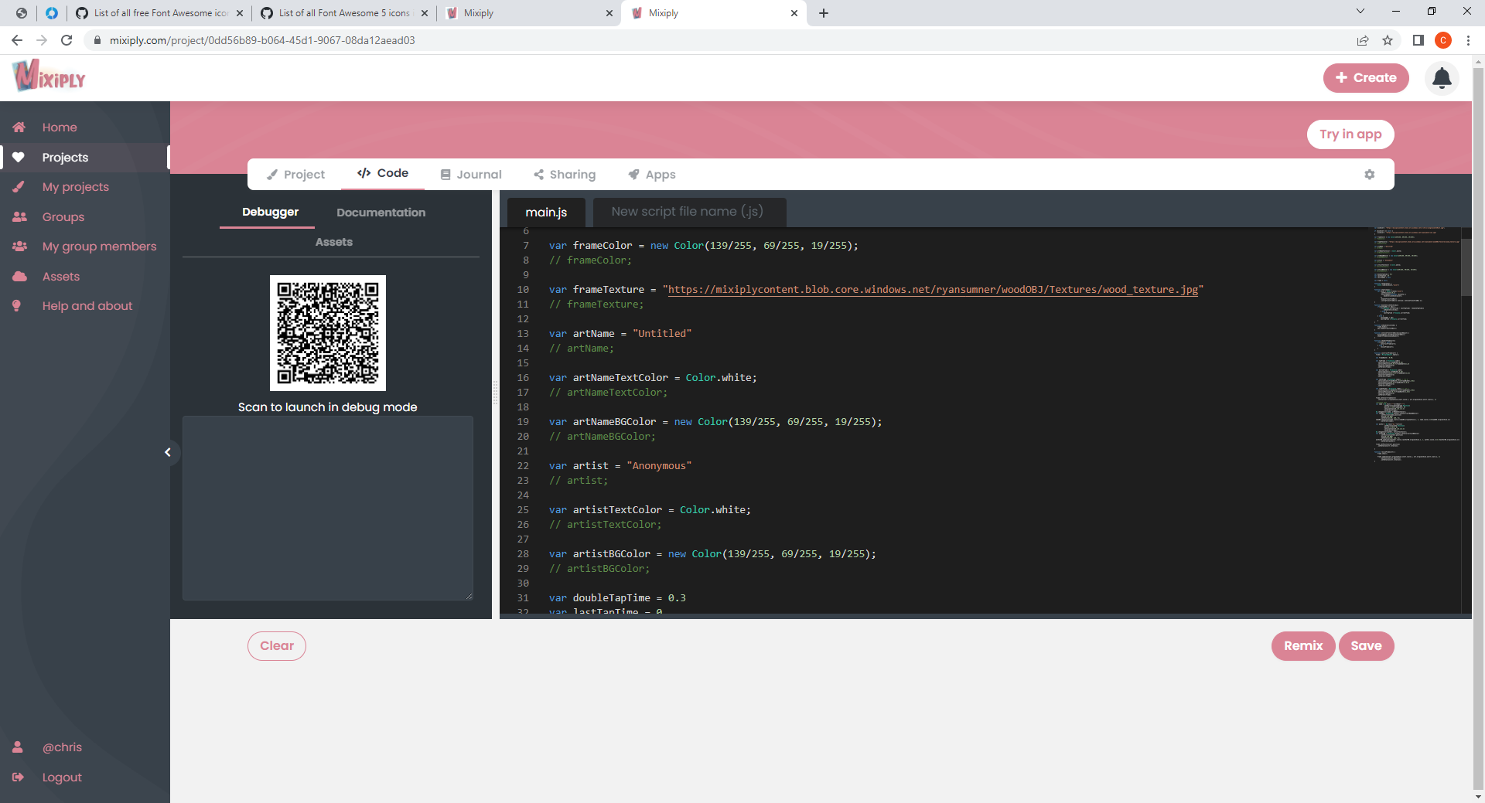
Task: Share this page via address bar icon
Action: [1363, 40]
